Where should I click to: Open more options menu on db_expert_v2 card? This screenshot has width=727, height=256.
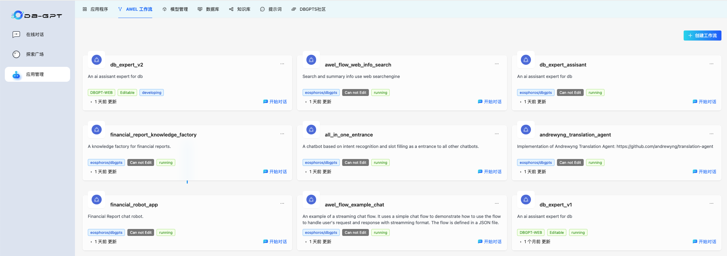tap(282, 64)
